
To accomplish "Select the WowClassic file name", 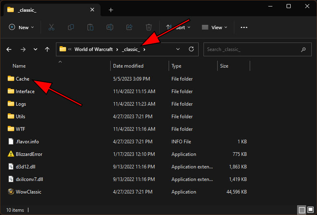I will point(28,192).
